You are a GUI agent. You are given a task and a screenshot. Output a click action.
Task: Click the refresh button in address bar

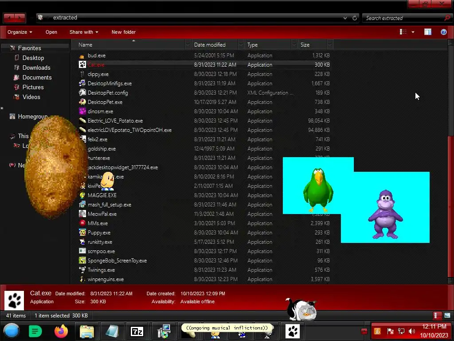tap(355, 18)
